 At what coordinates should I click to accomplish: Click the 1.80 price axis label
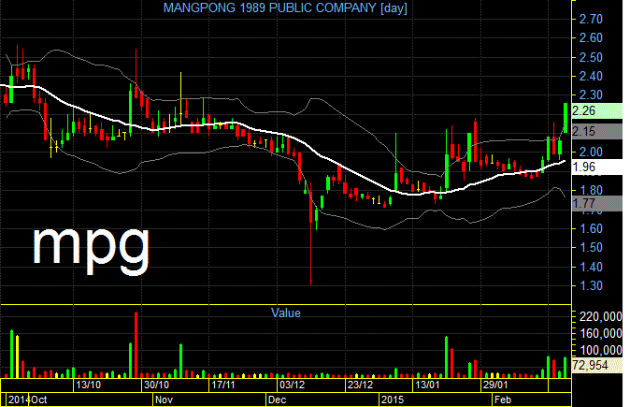[590, 190]
